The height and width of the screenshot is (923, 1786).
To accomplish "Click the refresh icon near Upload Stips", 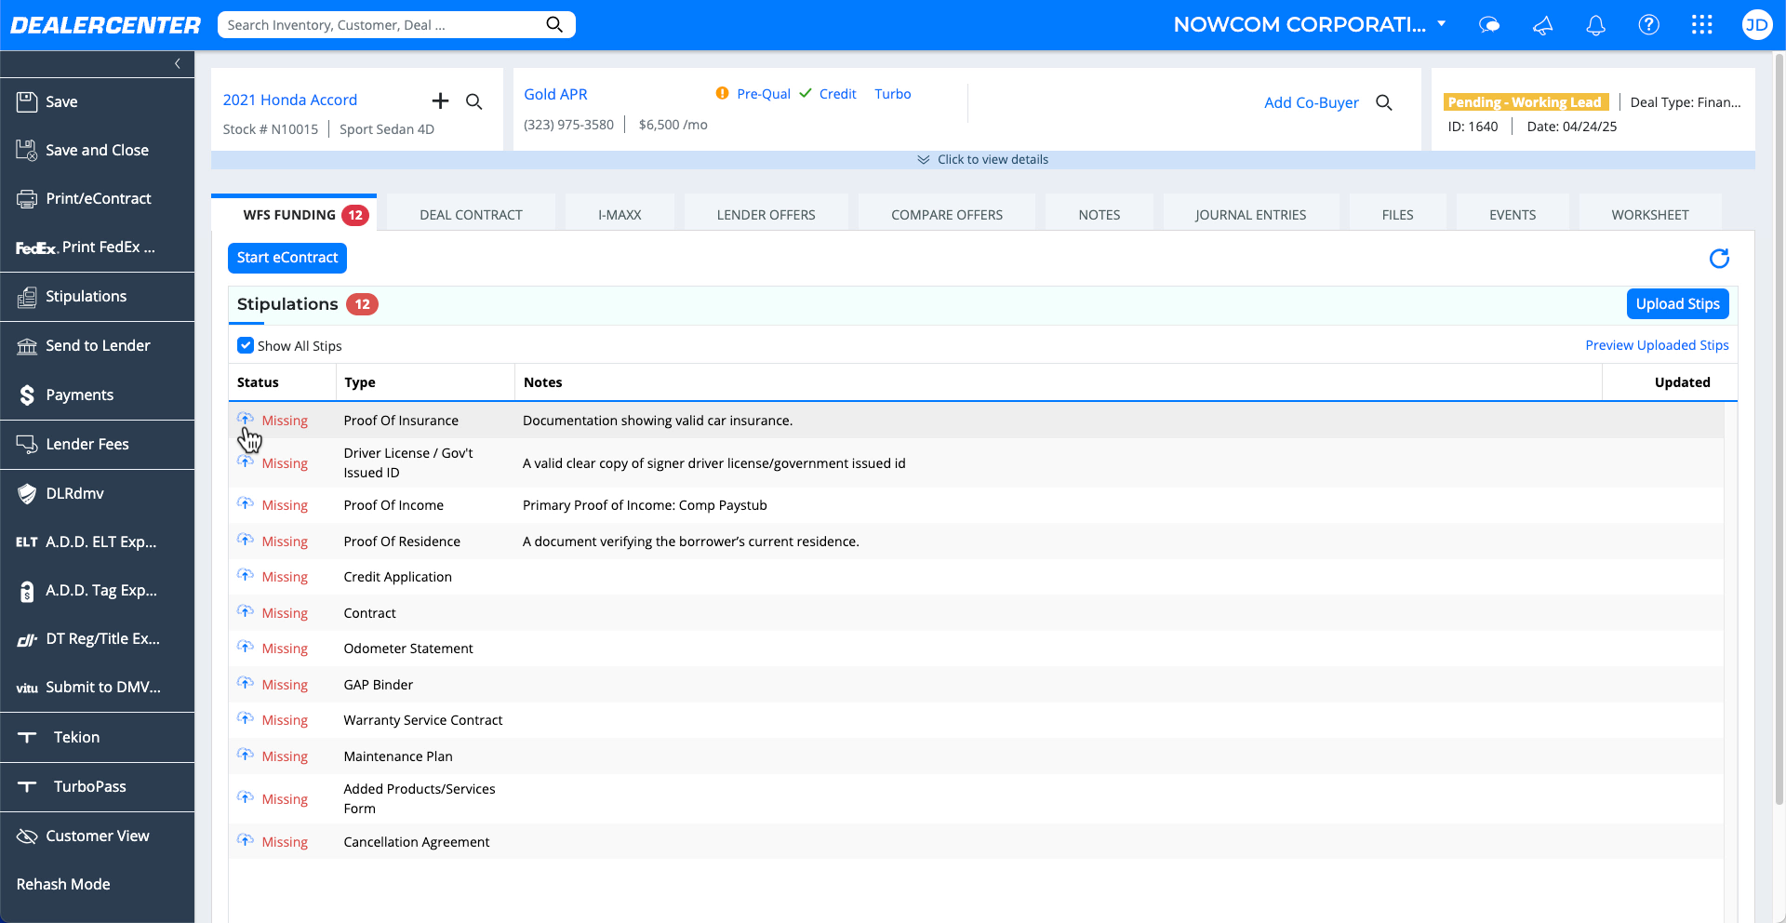I will pos(1719,258).
